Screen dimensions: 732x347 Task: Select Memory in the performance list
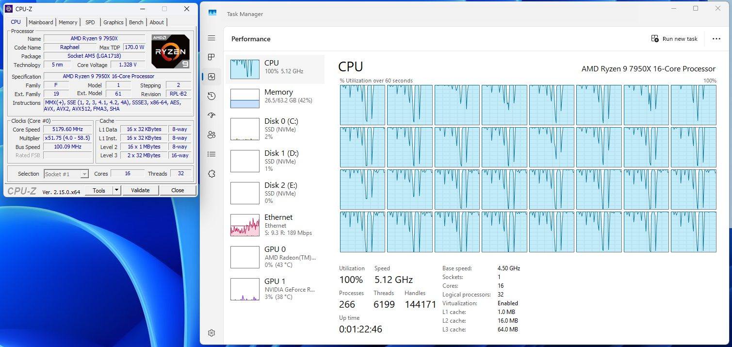point(275,99)
